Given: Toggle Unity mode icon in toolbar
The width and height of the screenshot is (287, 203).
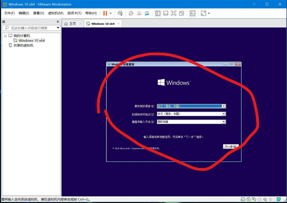Looking at the screenshot, I should [x=182, y=13].
